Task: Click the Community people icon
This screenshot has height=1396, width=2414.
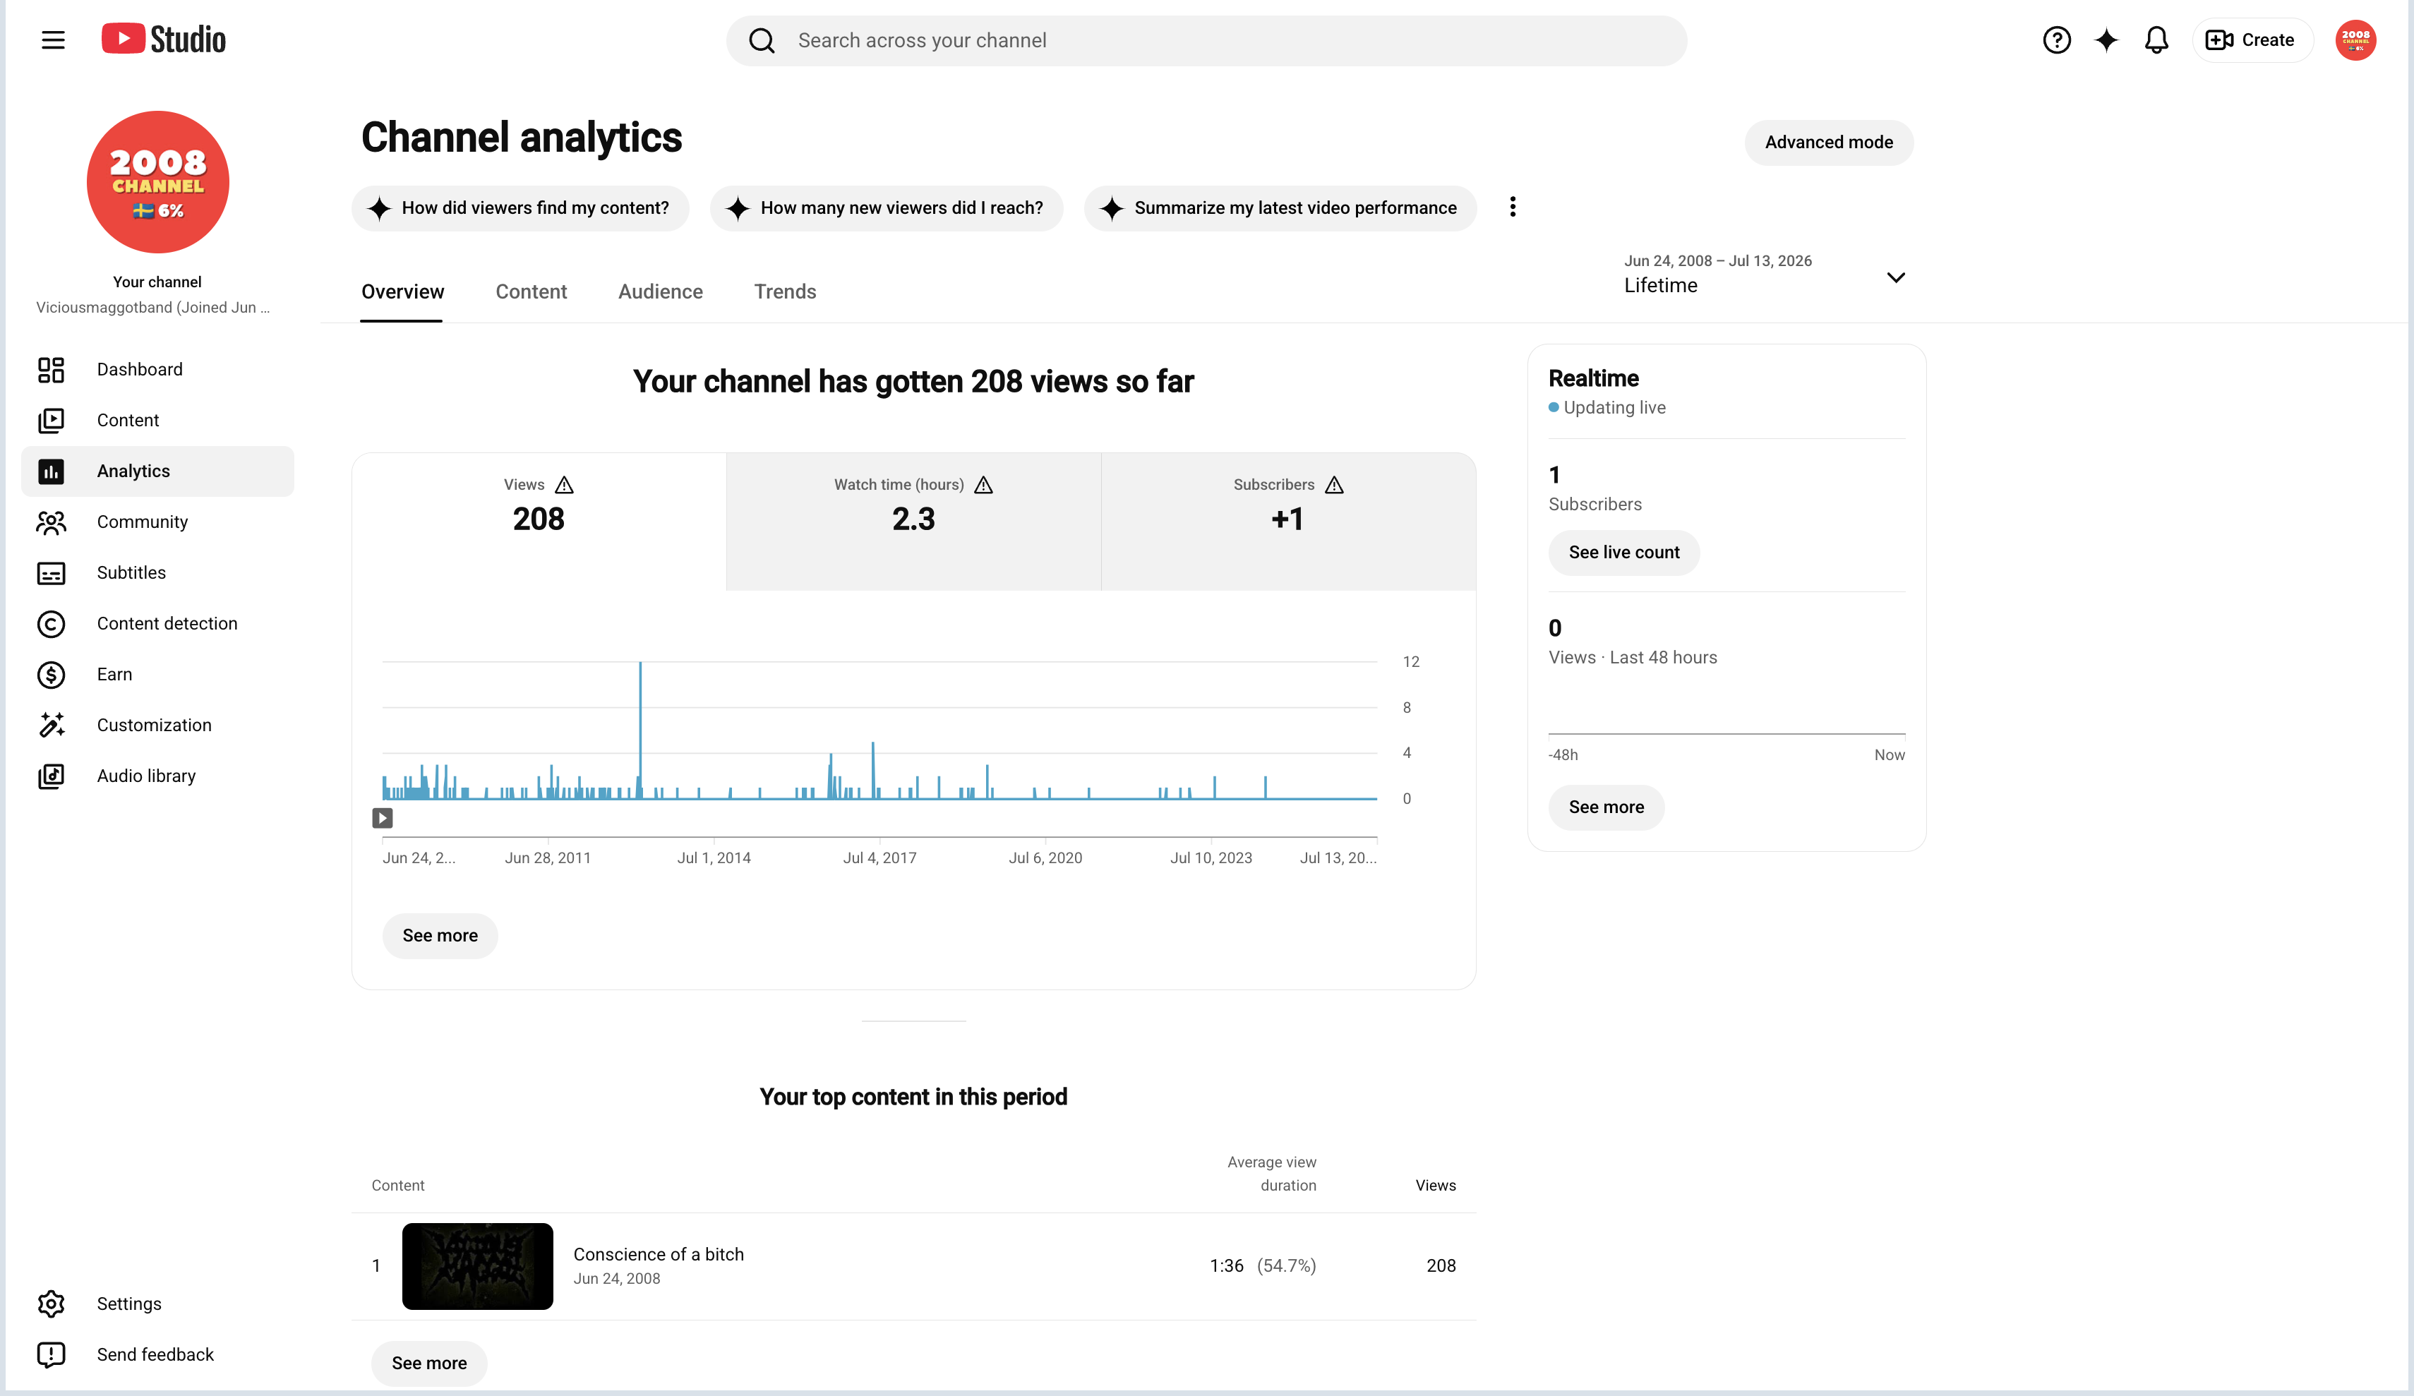Action: click(x=51, y=522)
